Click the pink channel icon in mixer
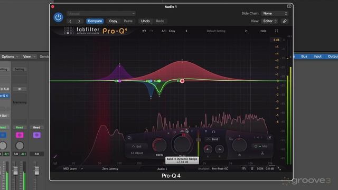Image resolution: width=338 pixels, height=190 pixels. click(20, 135)
